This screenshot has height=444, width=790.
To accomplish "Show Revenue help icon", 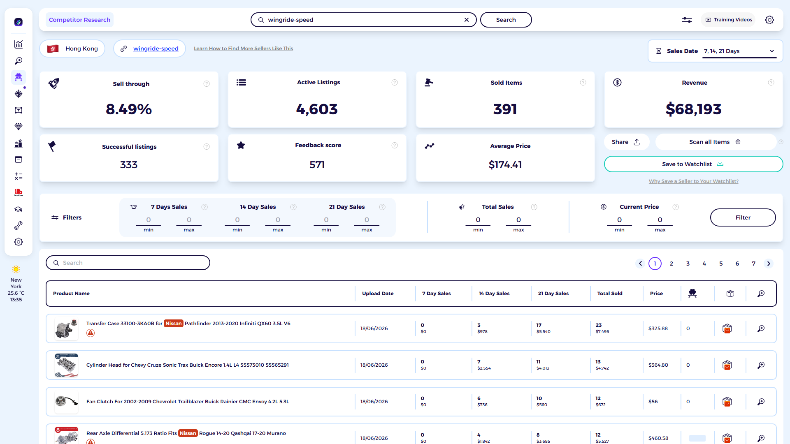I will coord(771,83).
